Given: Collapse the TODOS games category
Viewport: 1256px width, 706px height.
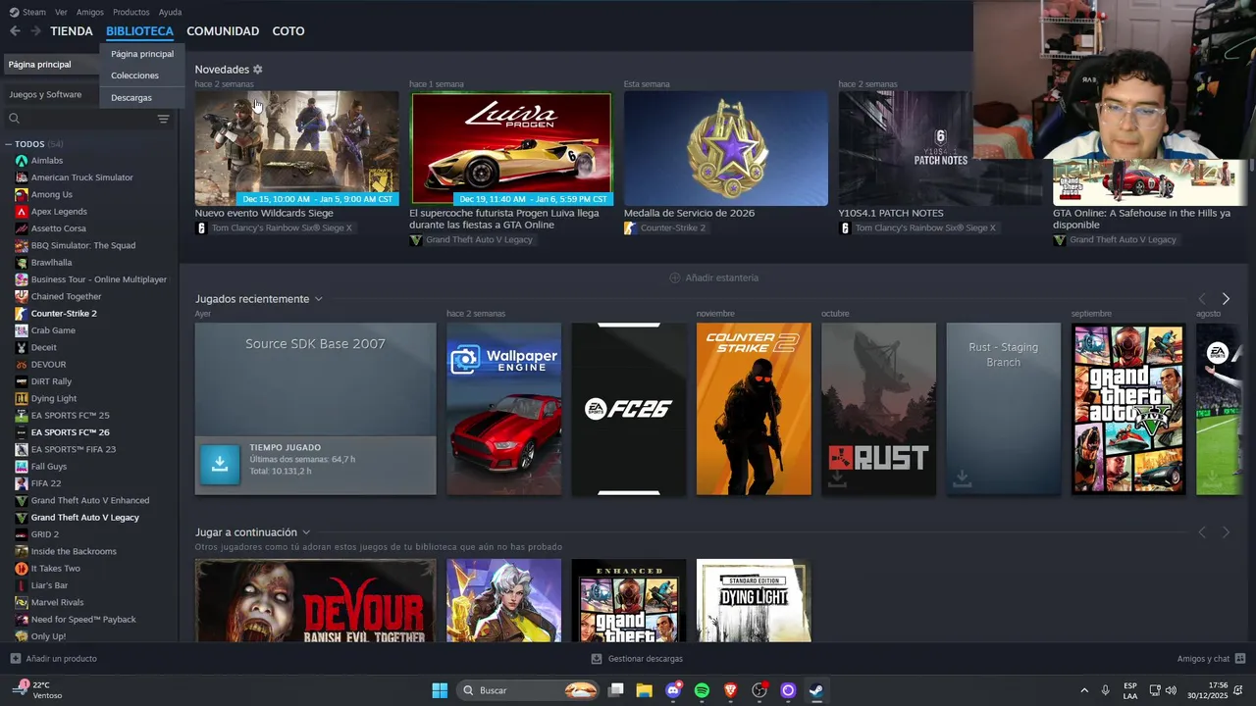Looking at the screenshot, I should pyautogui.click(x=8, y=144).
